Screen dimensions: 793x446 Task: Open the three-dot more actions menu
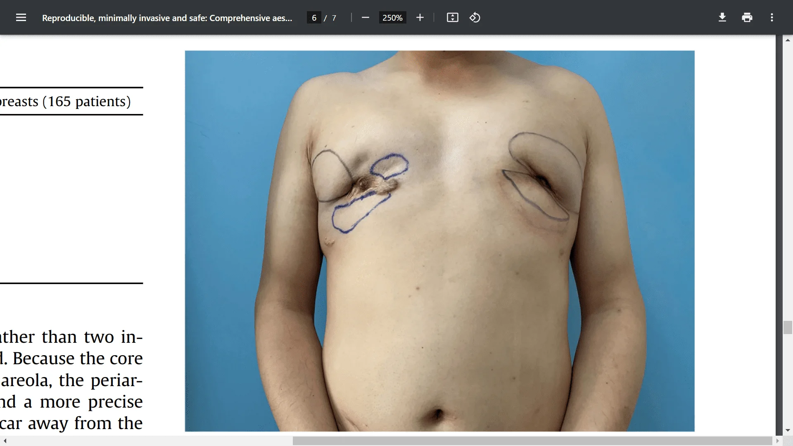(772, 17)
